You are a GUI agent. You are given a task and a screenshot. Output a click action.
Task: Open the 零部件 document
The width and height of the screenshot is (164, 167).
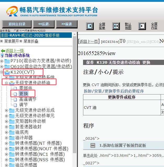pos(26,88)
